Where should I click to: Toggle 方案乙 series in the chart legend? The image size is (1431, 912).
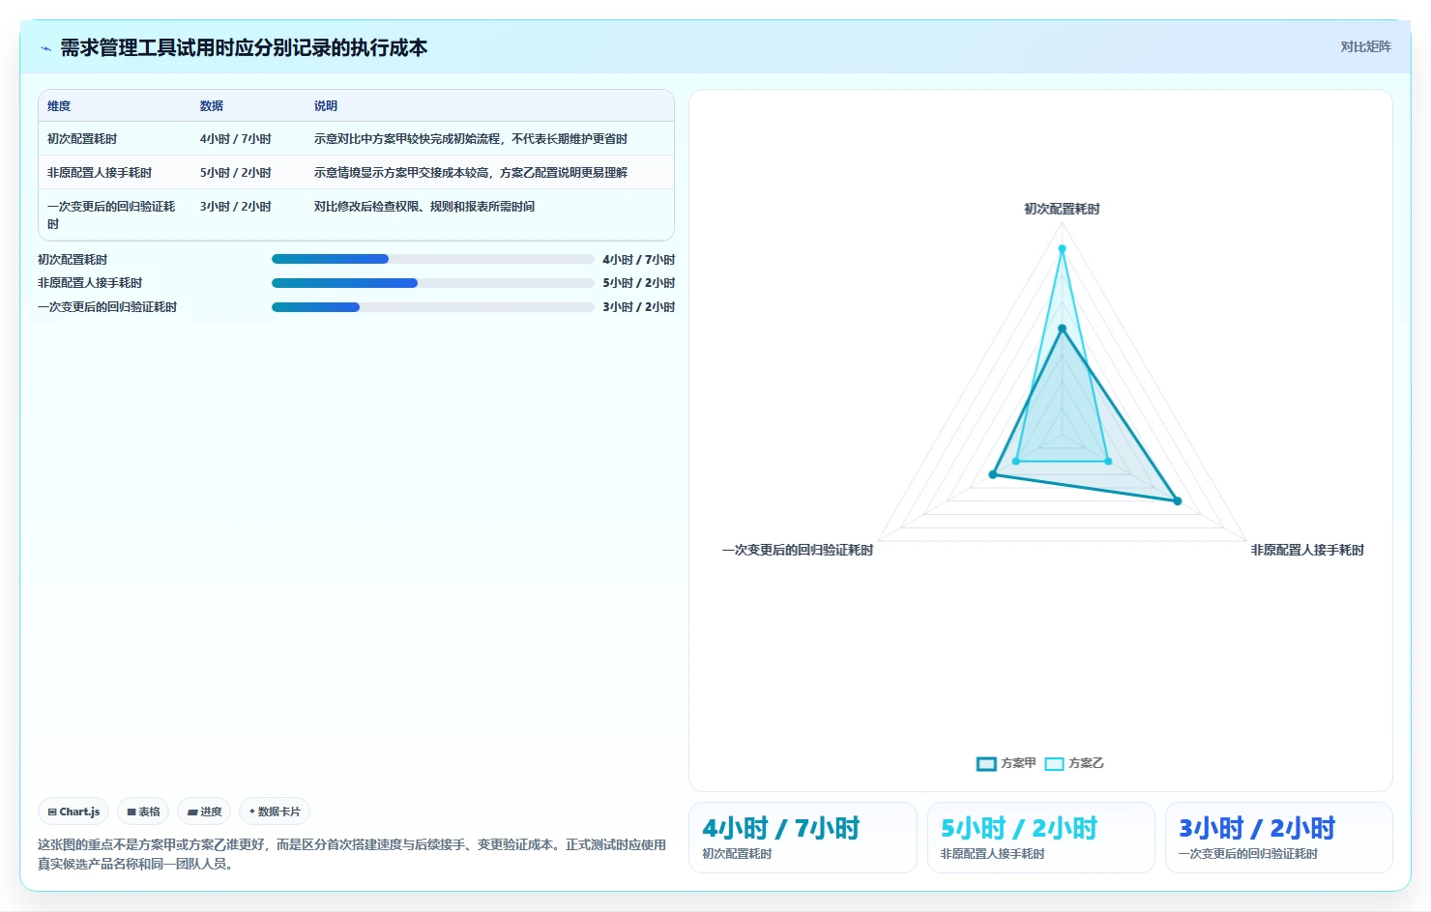[x=1074, y=763]
